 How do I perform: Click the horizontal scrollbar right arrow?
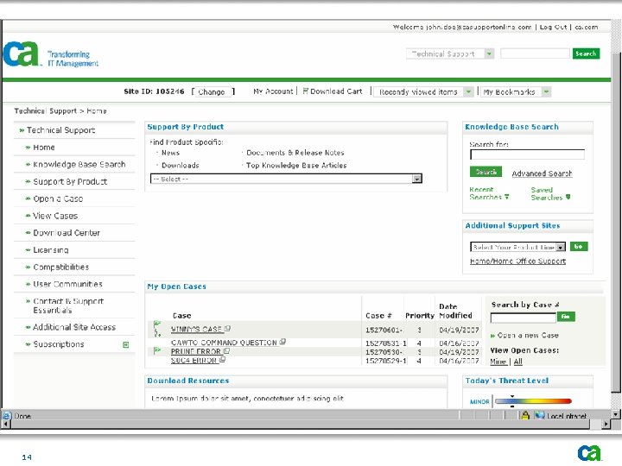(606, 424)
